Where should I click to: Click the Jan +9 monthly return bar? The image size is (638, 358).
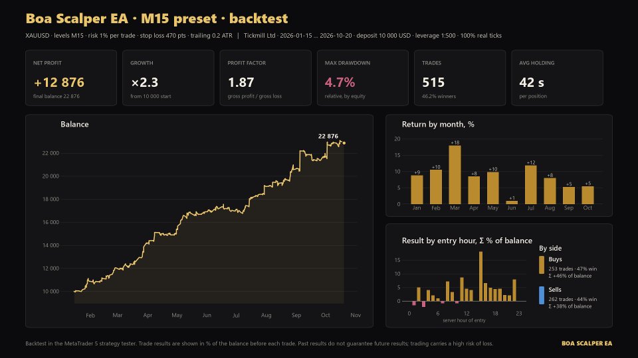[x=417, y=190]
